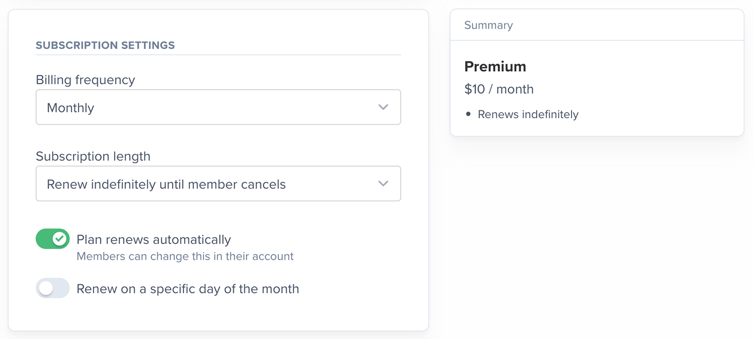Click the Members can change this hint text

pos(185,256)
